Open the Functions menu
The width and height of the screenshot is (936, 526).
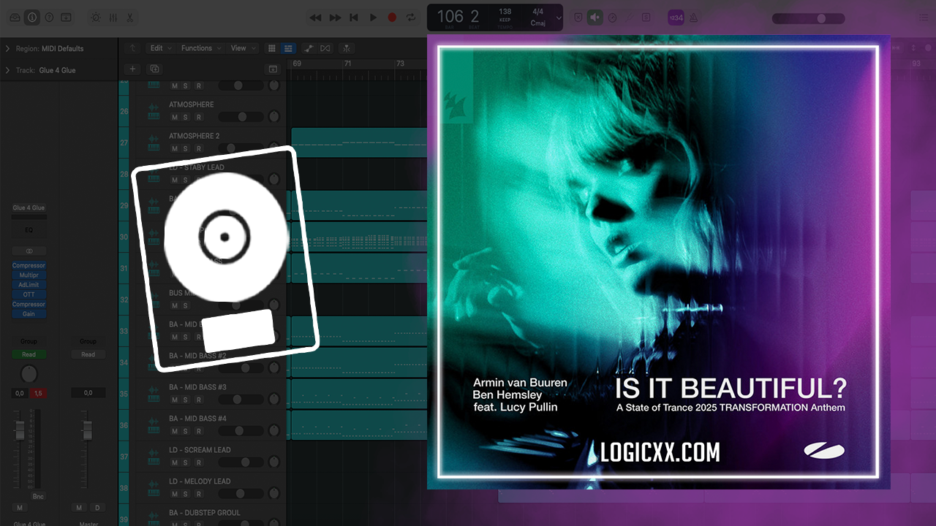[x=200, y=48]
